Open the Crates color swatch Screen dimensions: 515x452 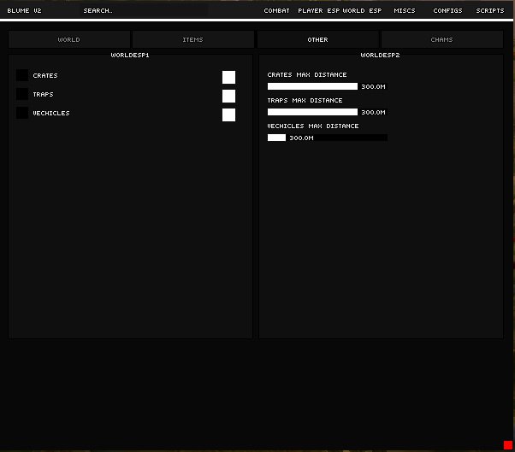point(228,77)
